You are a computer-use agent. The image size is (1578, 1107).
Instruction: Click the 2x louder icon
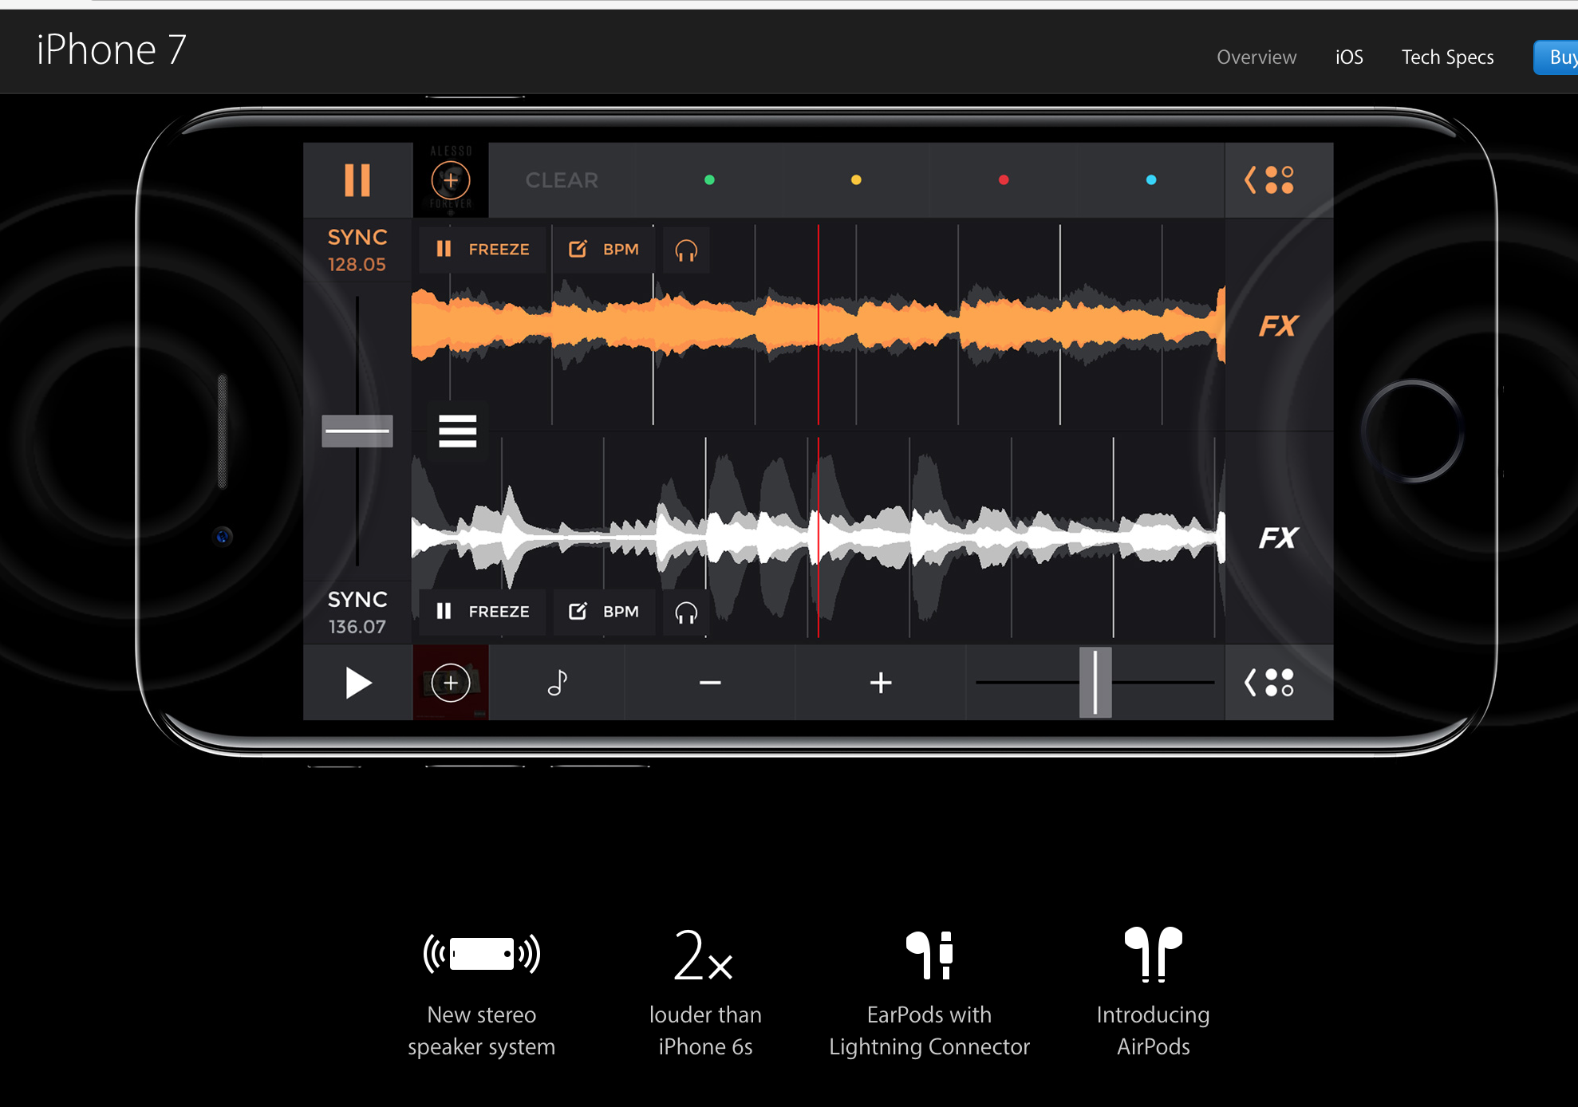[x=703, y=955]
